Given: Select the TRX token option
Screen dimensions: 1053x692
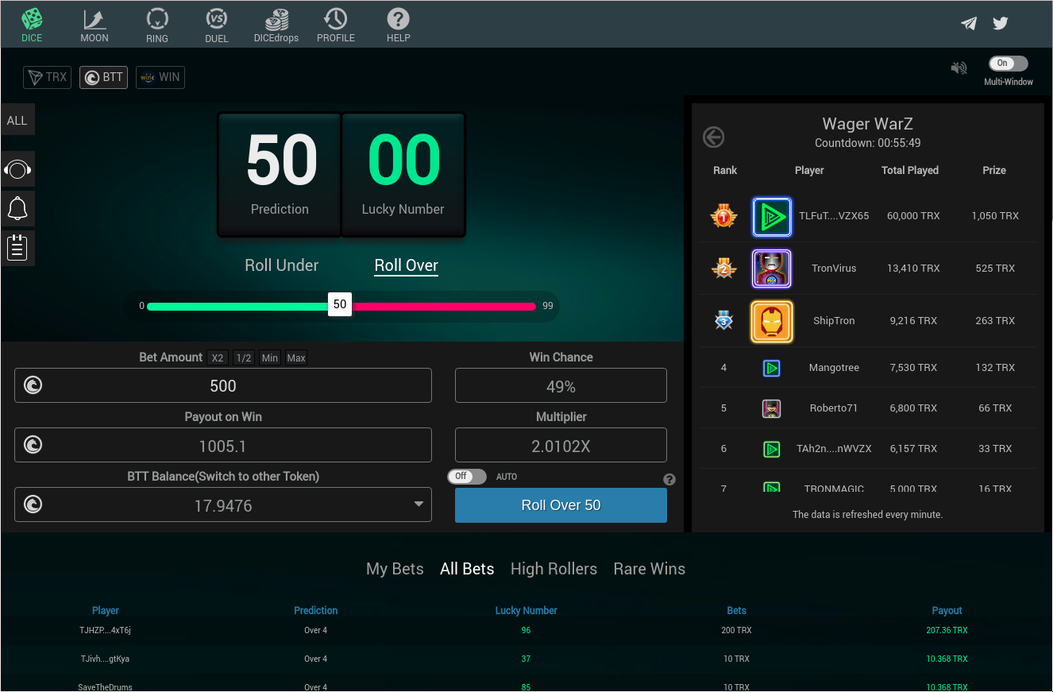Looking at the screenshot, I should (x=48, y=77).
